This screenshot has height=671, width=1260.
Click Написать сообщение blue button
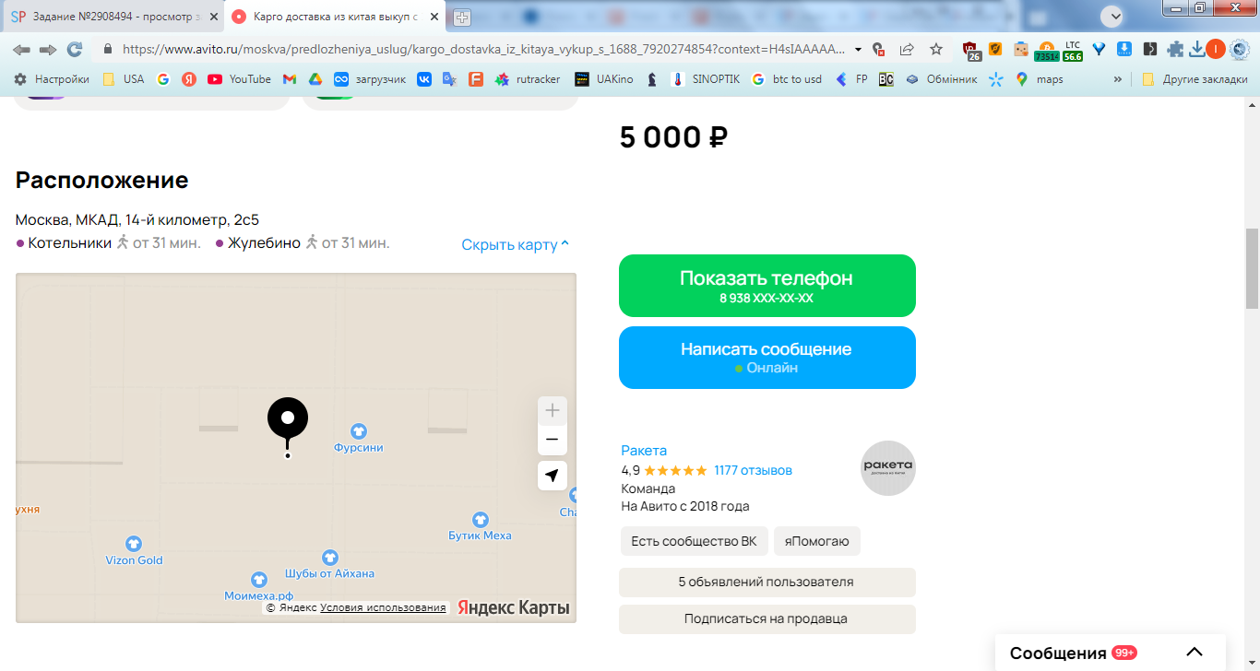pyautogui.click(x=767, y=358)
